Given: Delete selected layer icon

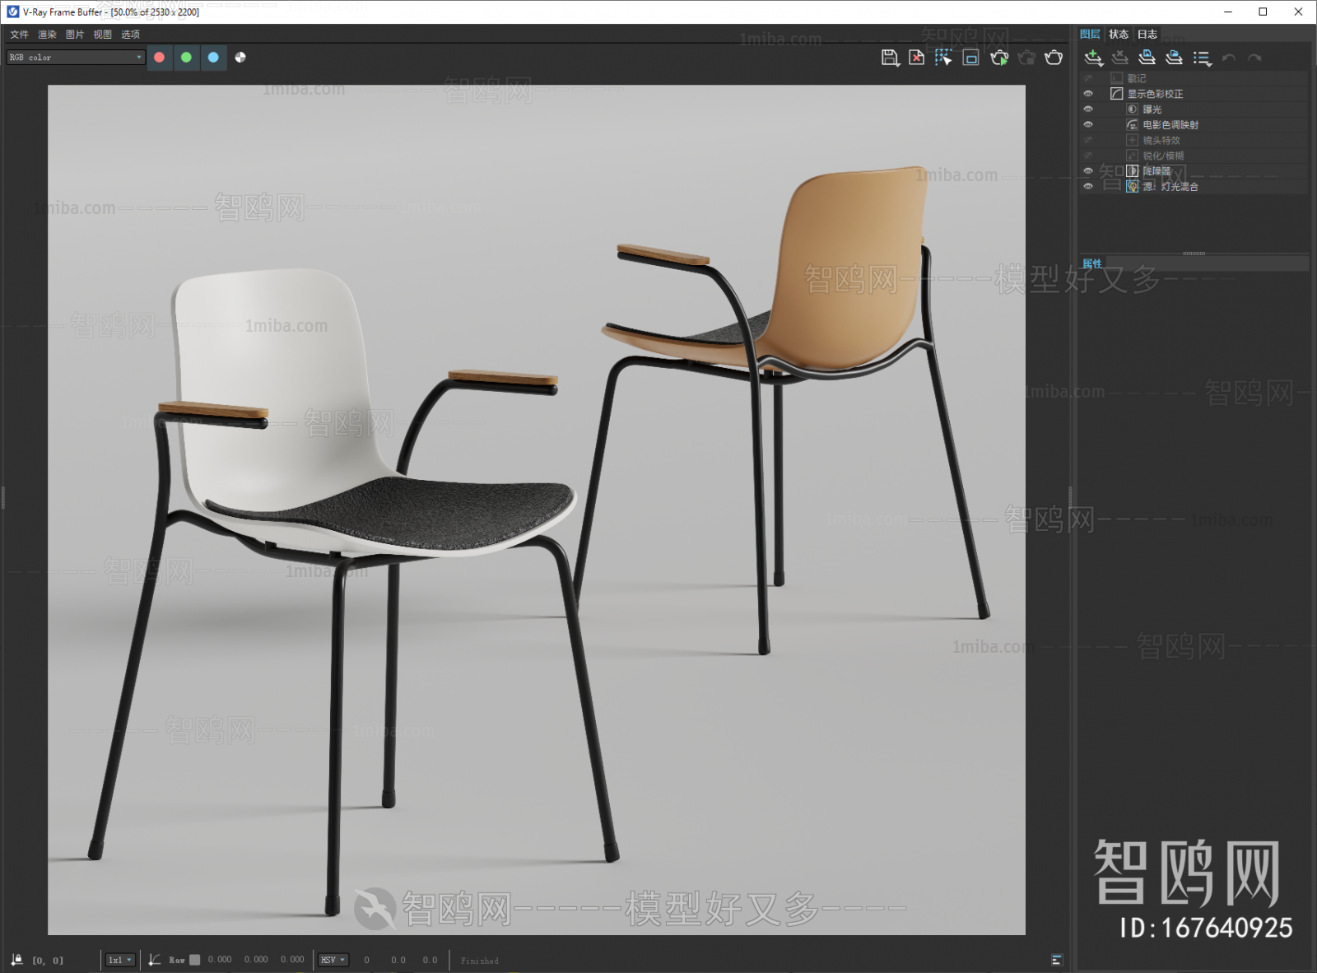Looking at the screenshot, I should tap(1119, 58).
